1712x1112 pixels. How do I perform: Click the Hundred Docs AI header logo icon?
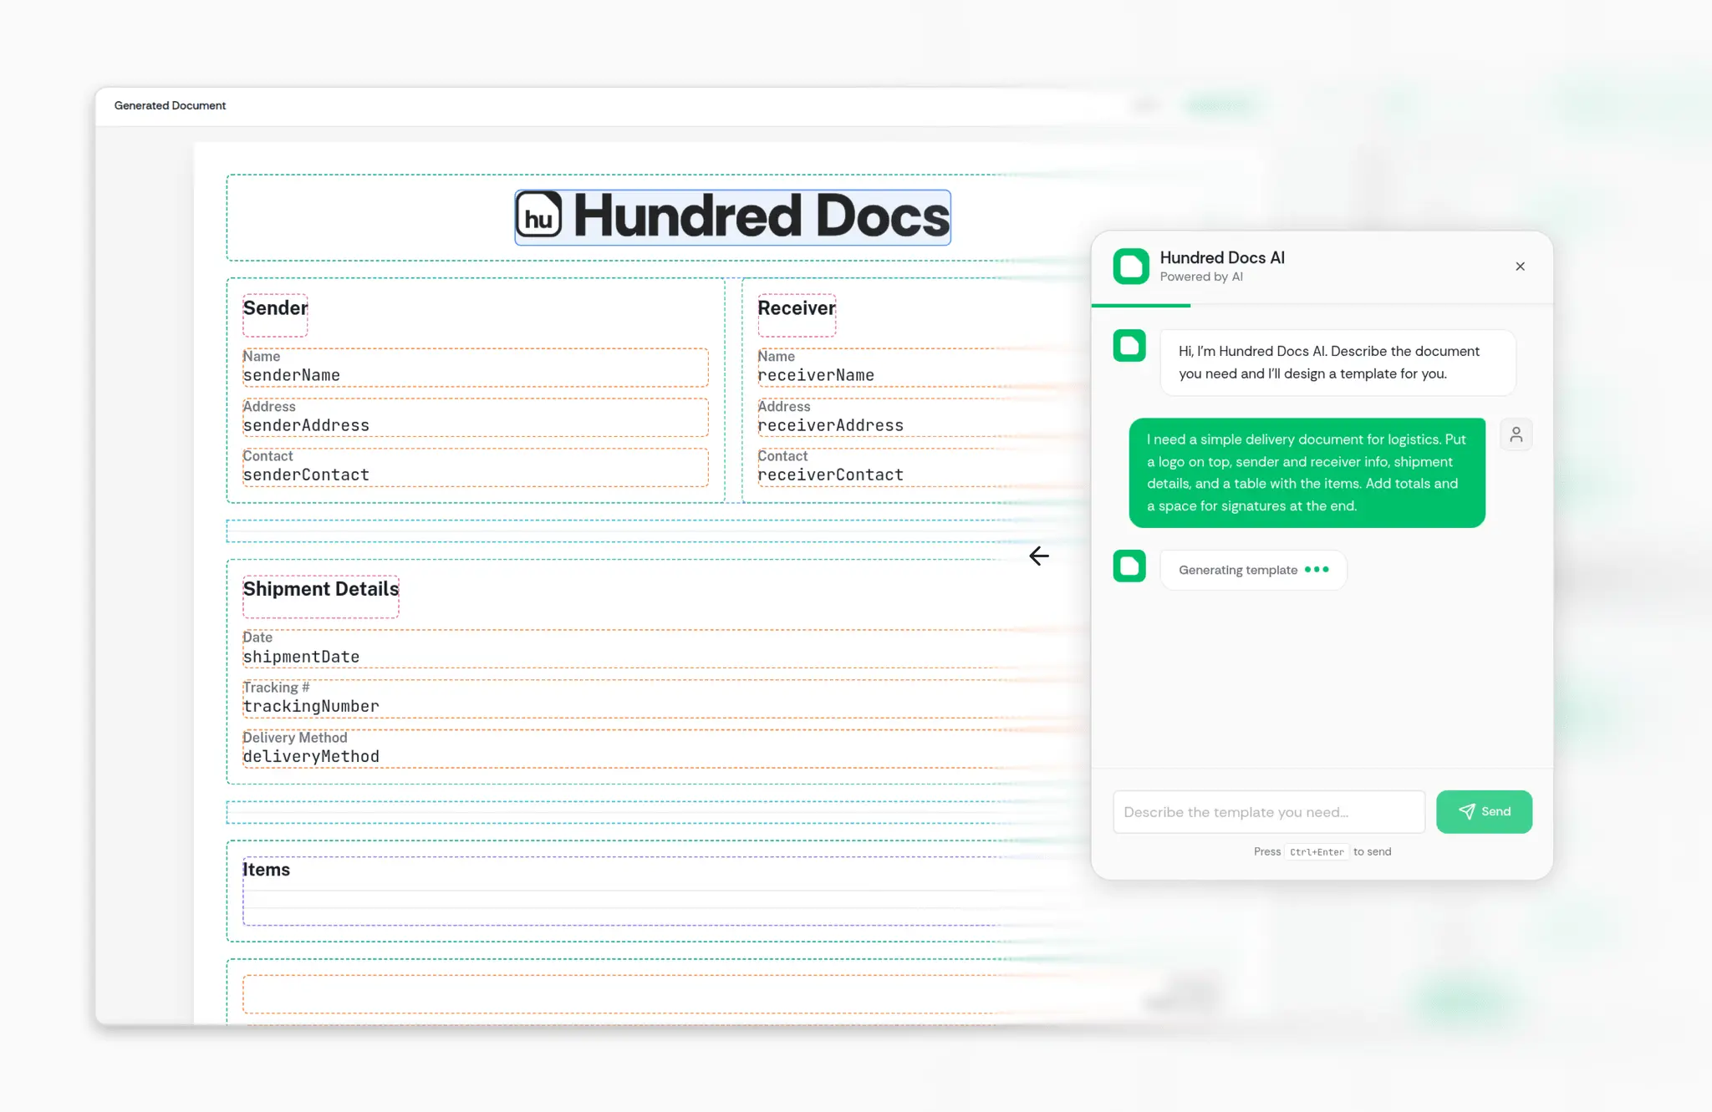click(1131, 267)
